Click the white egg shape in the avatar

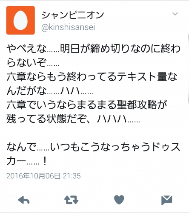tap(20, 20)
